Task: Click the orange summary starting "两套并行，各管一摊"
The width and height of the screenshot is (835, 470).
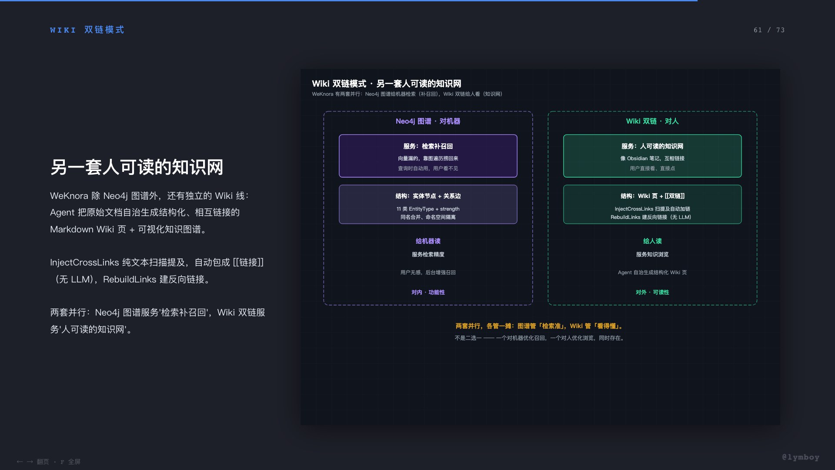Action: [x=540, y=326]
